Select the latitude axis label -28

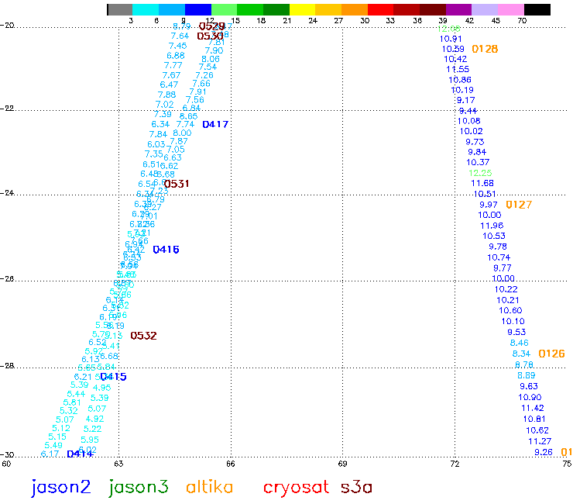pos(7,366)
